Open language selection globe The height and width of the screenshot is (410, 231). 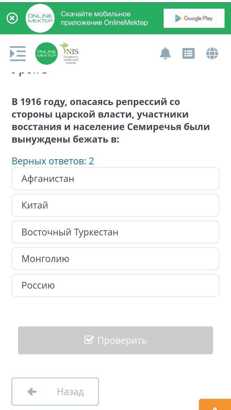212,53
